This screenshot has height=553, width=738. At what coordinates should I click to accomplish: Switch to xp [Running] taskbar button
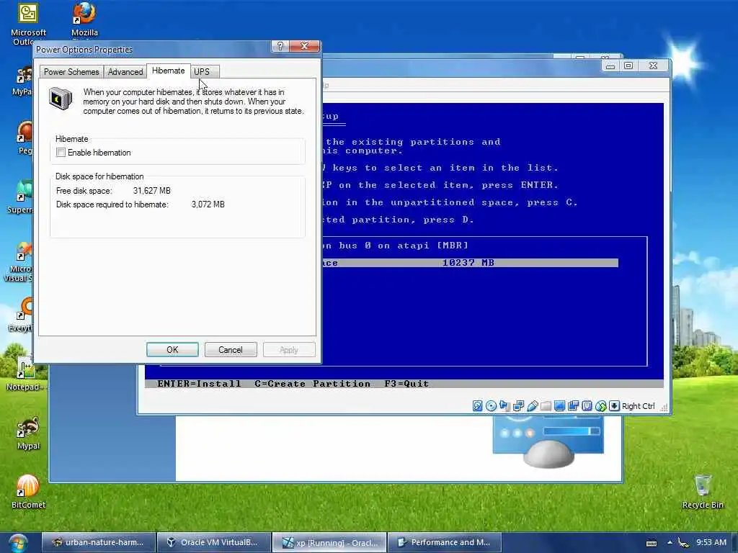coord(329,542)
